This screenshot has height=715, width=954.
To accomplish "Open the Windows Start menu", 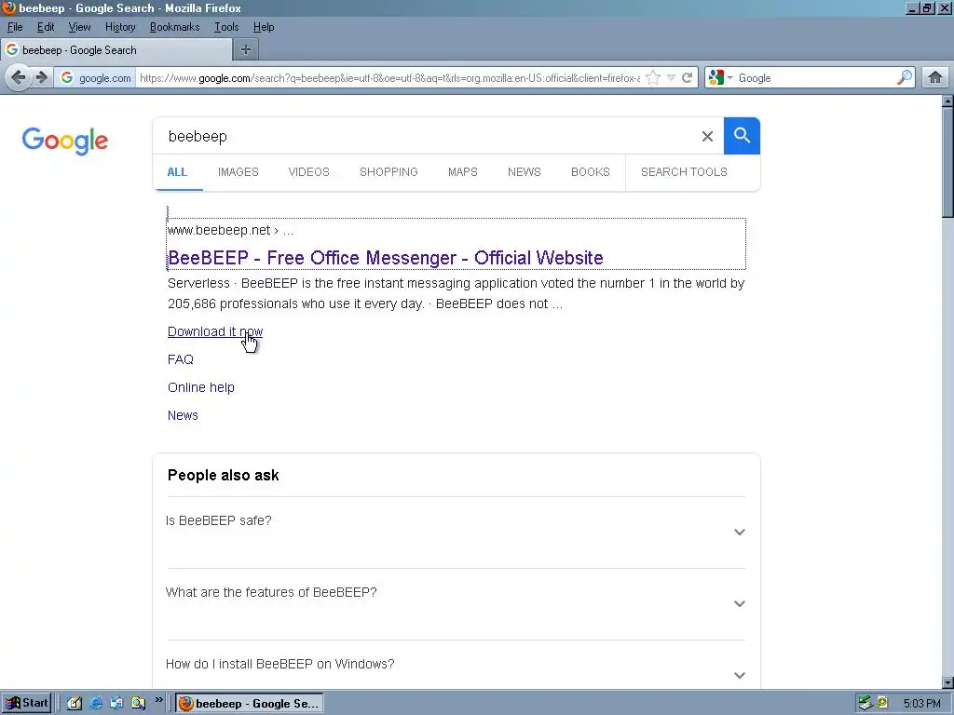I will coord(26,703).
